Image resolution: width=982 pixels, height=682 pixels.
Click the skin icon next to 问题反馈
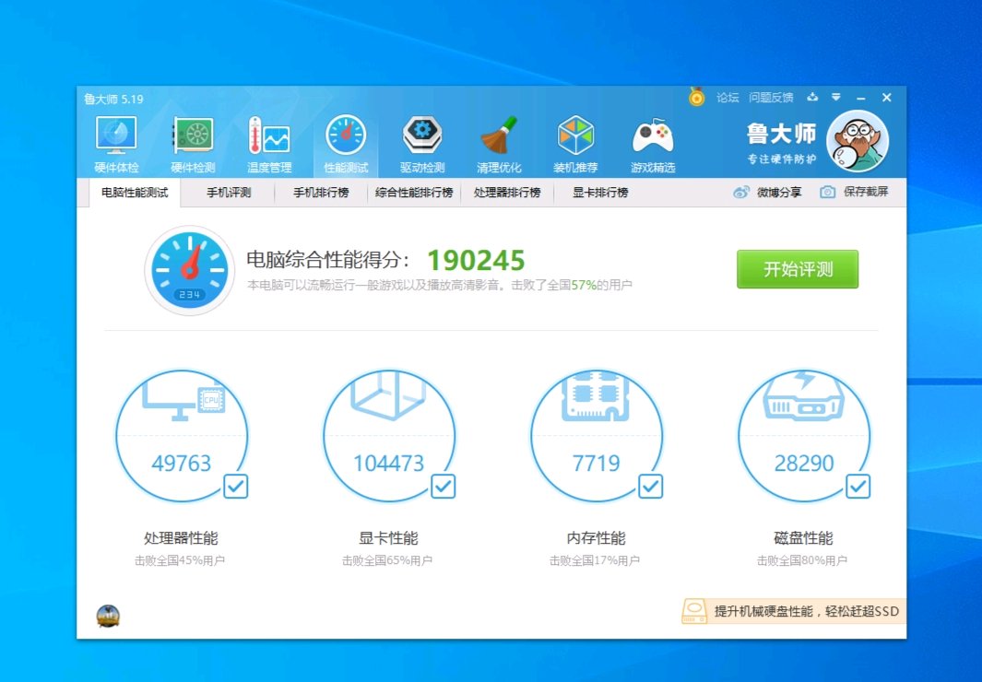pos(812,97)
